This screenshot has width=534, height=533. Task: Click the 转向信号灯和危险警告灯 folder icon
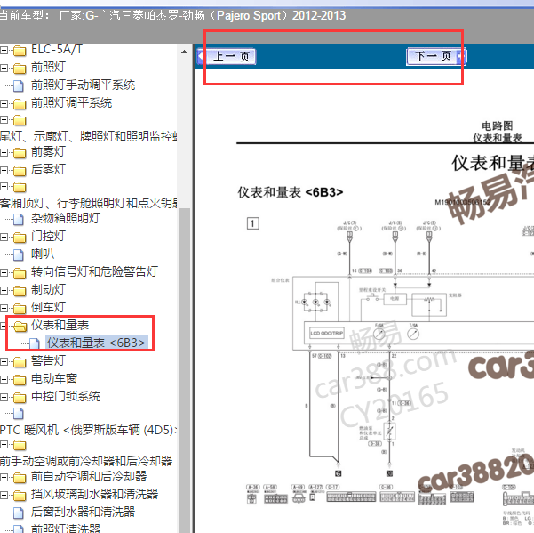[x=20, y=273]
